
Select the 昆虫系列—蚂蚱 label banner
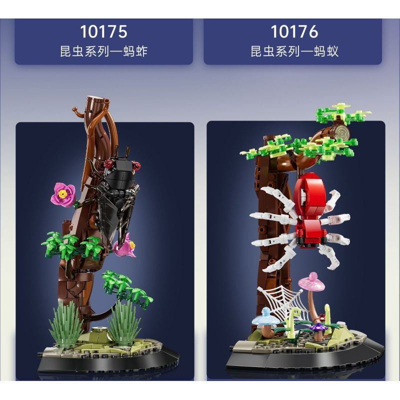pos(104,41)
